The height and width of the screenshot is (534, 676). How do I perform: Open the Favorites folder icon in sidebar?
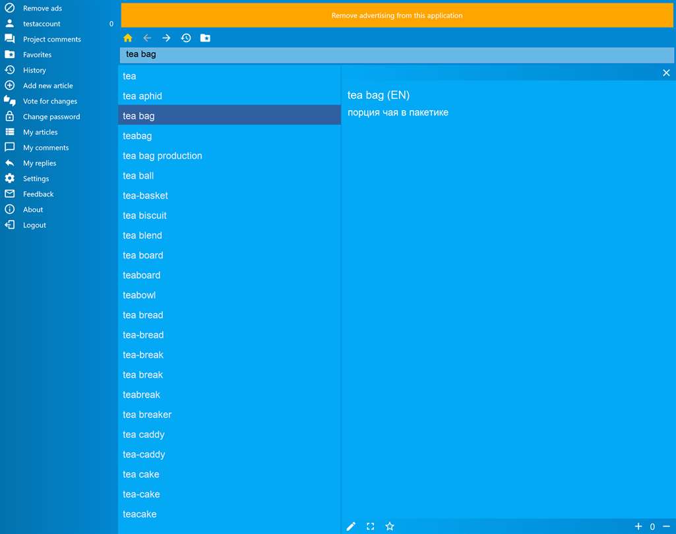pyautogui.click(x=9, y=54)
